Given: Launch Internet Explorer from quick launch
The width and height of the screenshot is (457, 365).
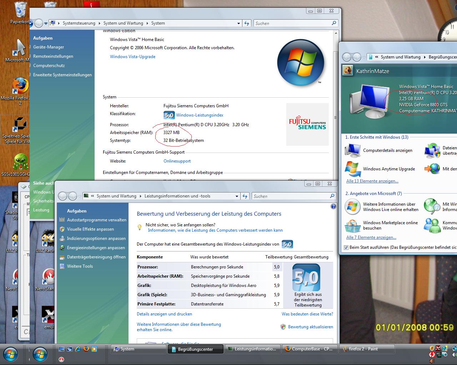Looking at the screenshot, I should (x=77, y=349).
